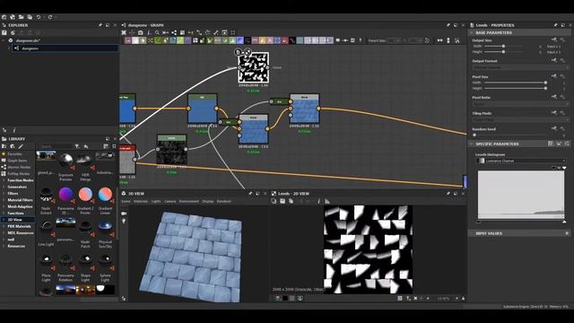
Task: Click the magnifier search icon in graph toolbar
Action: pyautogui.click(x=157, y=32)
